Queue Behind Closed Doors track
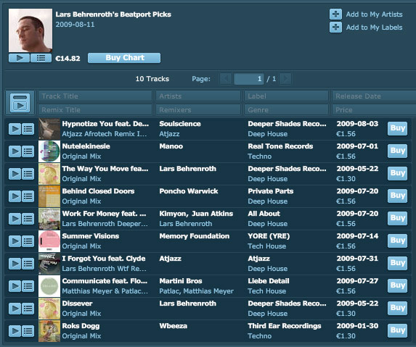 point(28,196)
